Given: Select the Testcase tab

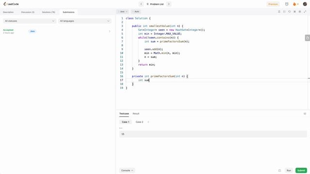Looking at the screenshot, I should click(x=124, y=114).
